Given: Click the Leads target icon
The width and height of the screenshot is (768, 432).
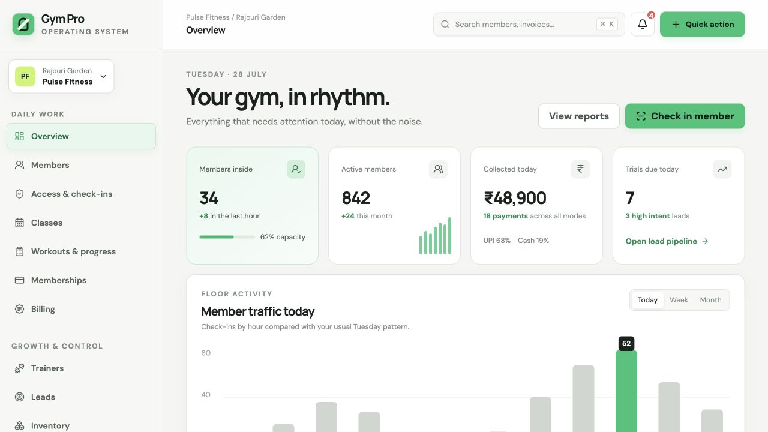Looking at the screenshot, I should pyautogui.click(x=20, y=397).
